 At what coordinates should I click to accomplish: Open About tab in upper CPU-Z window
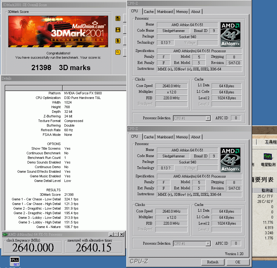pos(196,12)
